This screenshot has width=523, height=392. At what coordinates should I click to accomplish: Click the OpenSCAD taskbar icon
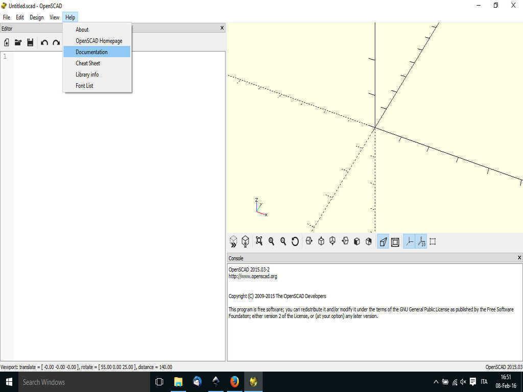[253, 382]
